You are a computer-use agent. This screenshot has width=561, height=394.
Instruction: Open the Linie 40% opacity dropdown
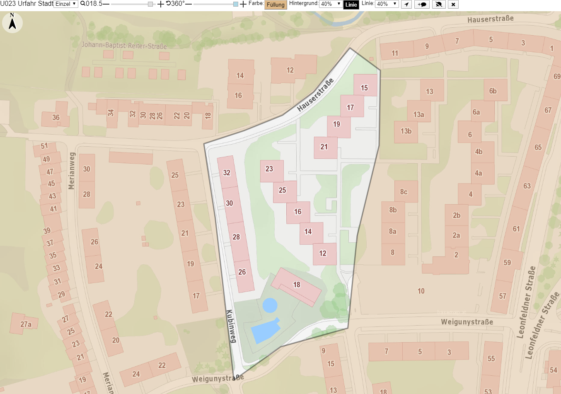(x=387, y=4)
